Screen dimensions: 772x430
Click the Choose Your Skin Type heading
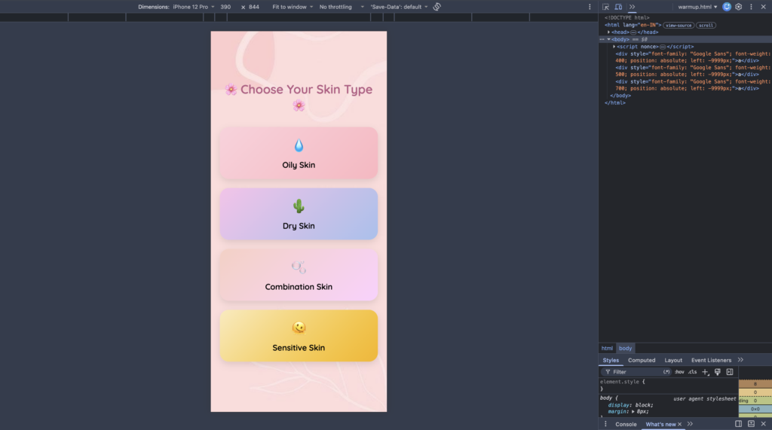pos(299,97)
